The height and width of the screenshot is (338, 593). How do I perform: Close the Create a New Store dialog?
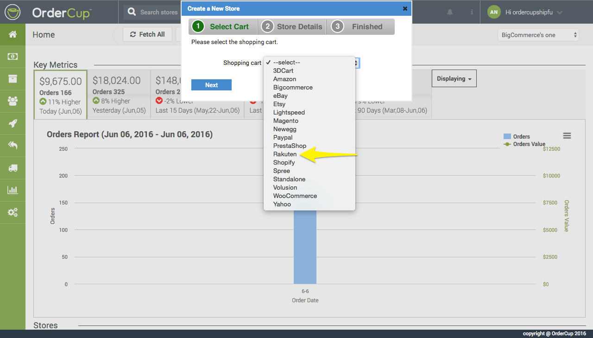(x=405, y=8)
